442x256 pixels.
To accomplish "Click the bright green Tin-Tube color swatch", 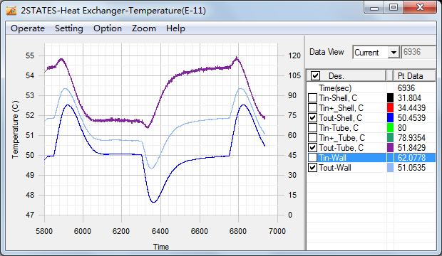I will (x=390, y=128).
